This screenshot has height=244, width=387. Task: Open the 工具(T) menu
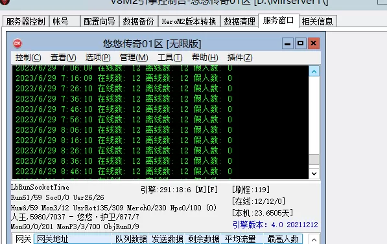tap(170, 58)
